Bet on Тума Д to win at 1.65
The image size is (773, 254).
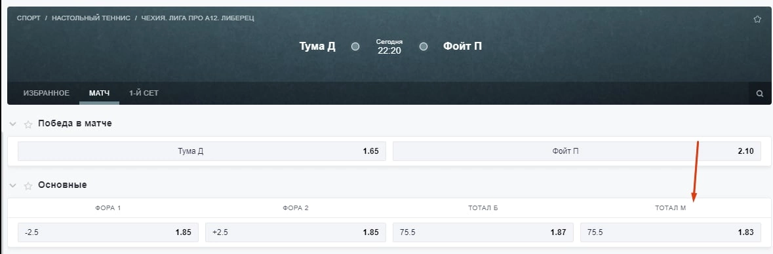click(x=202, y=152)
